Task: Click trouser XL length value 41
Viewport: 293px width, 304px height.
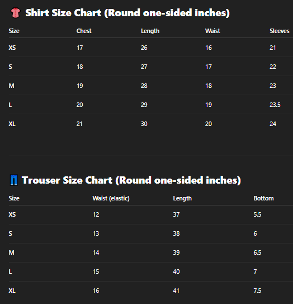Action: [x=176, y=291]
